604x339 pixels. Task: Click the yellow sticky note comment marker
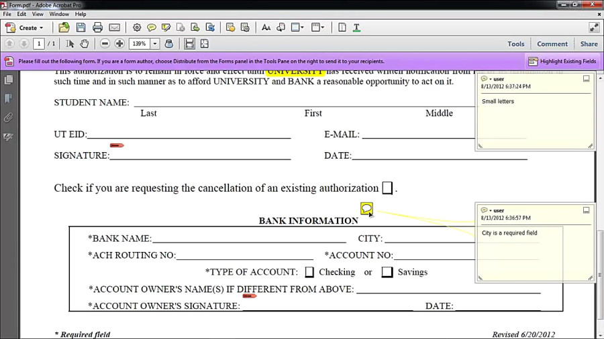click(366, 208)
